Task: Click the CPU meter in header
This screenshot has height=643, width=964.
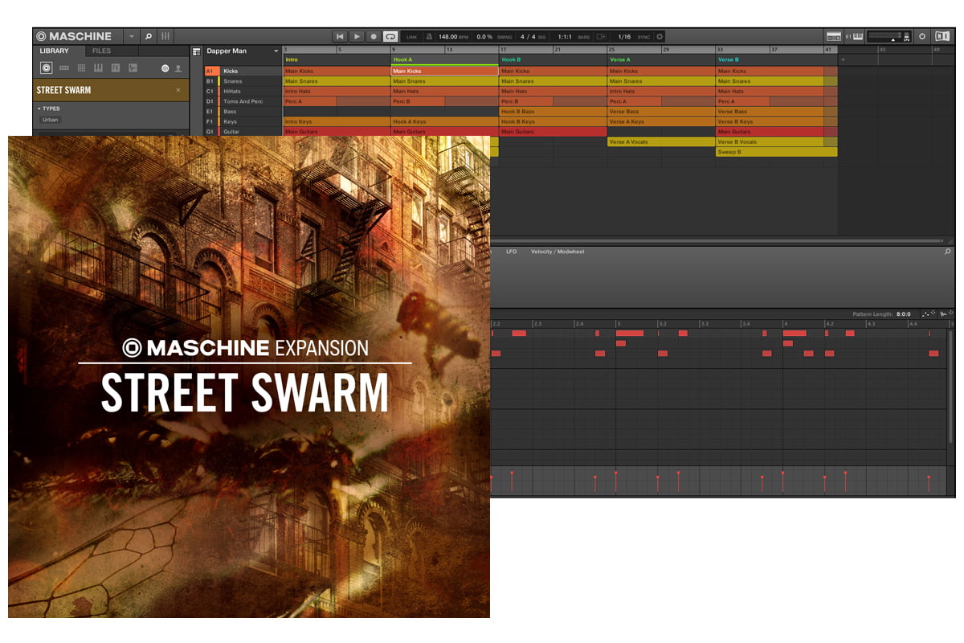Action: 906,37
